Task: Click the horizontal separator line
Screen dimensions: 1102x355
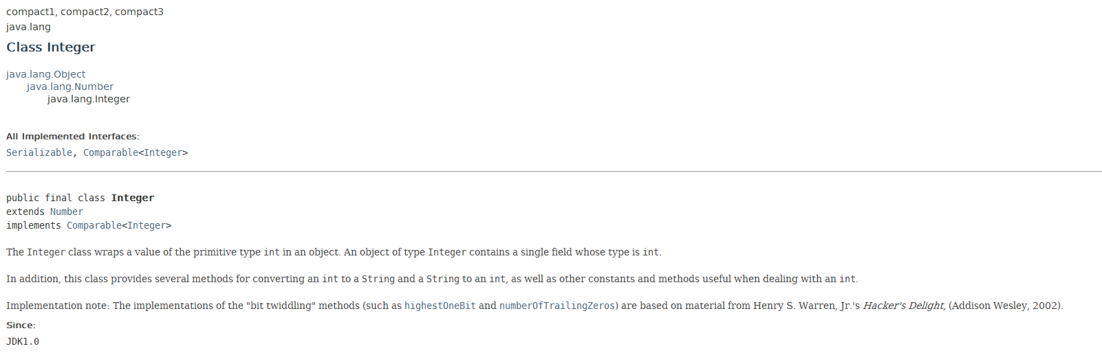Action: click(x=554, y=172)
